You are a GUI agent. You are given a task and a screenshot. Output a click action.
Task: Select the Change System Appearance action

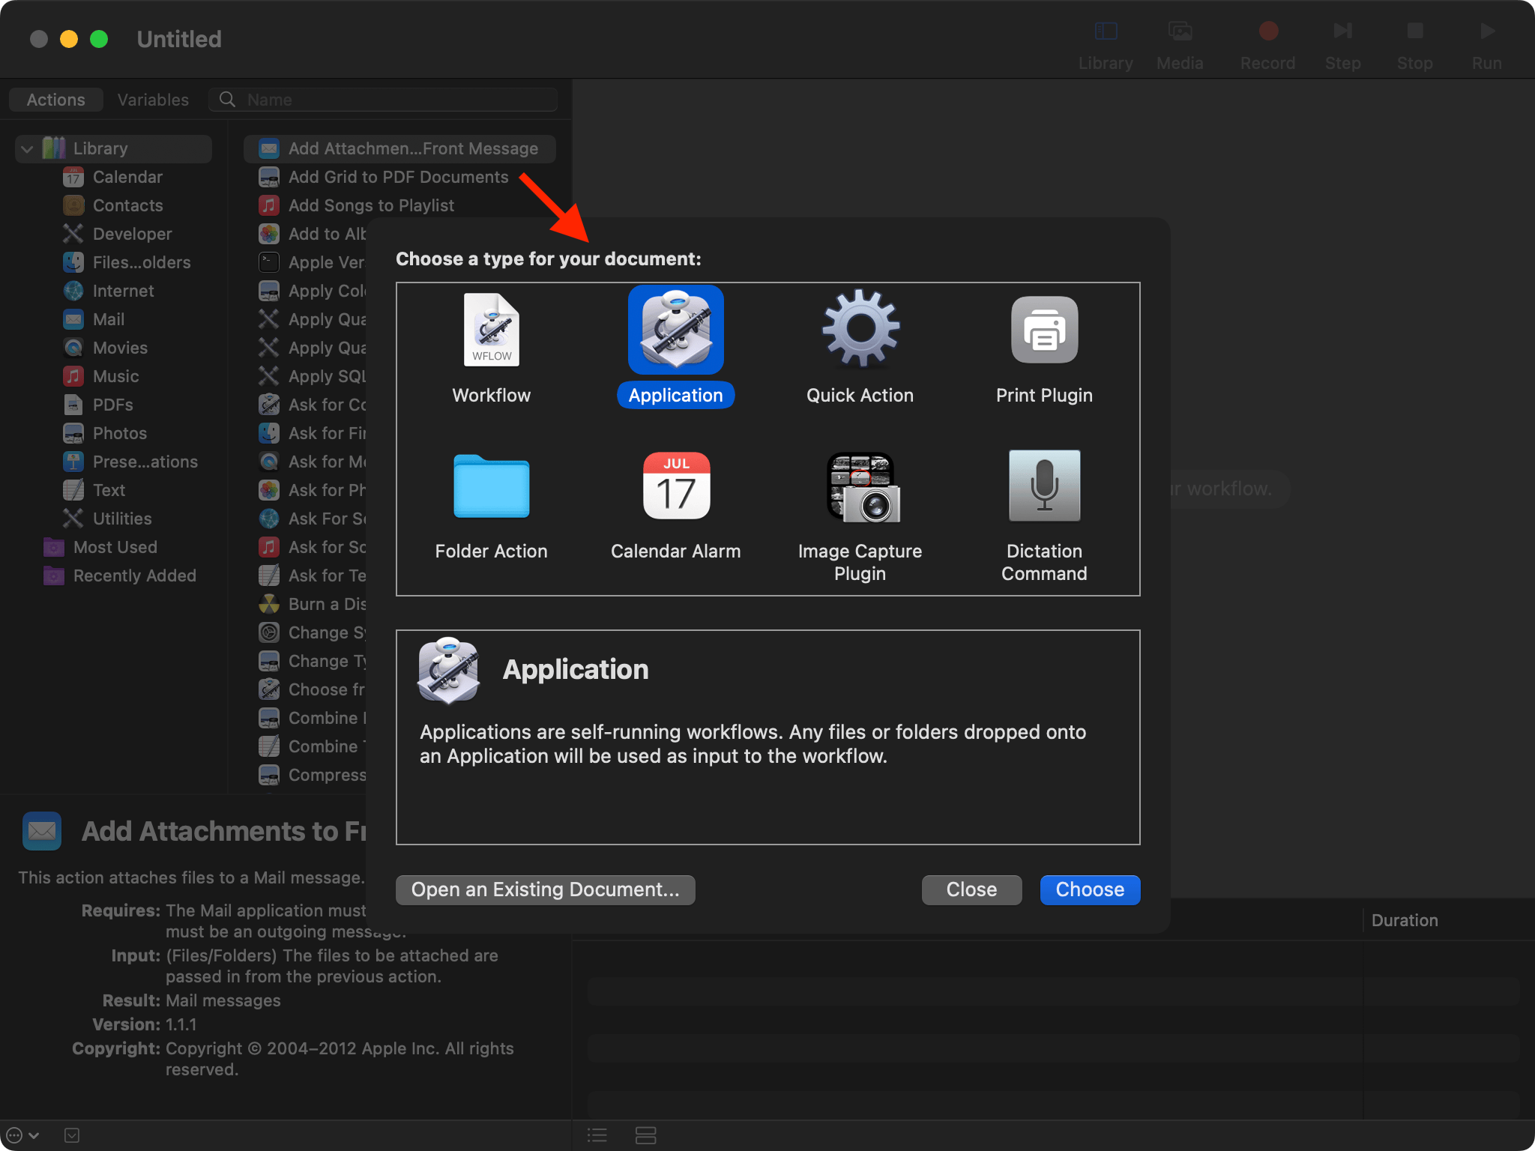click(x=311, y=632)
